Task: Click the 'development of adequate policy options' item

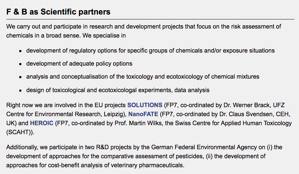Action: (79, 64)
